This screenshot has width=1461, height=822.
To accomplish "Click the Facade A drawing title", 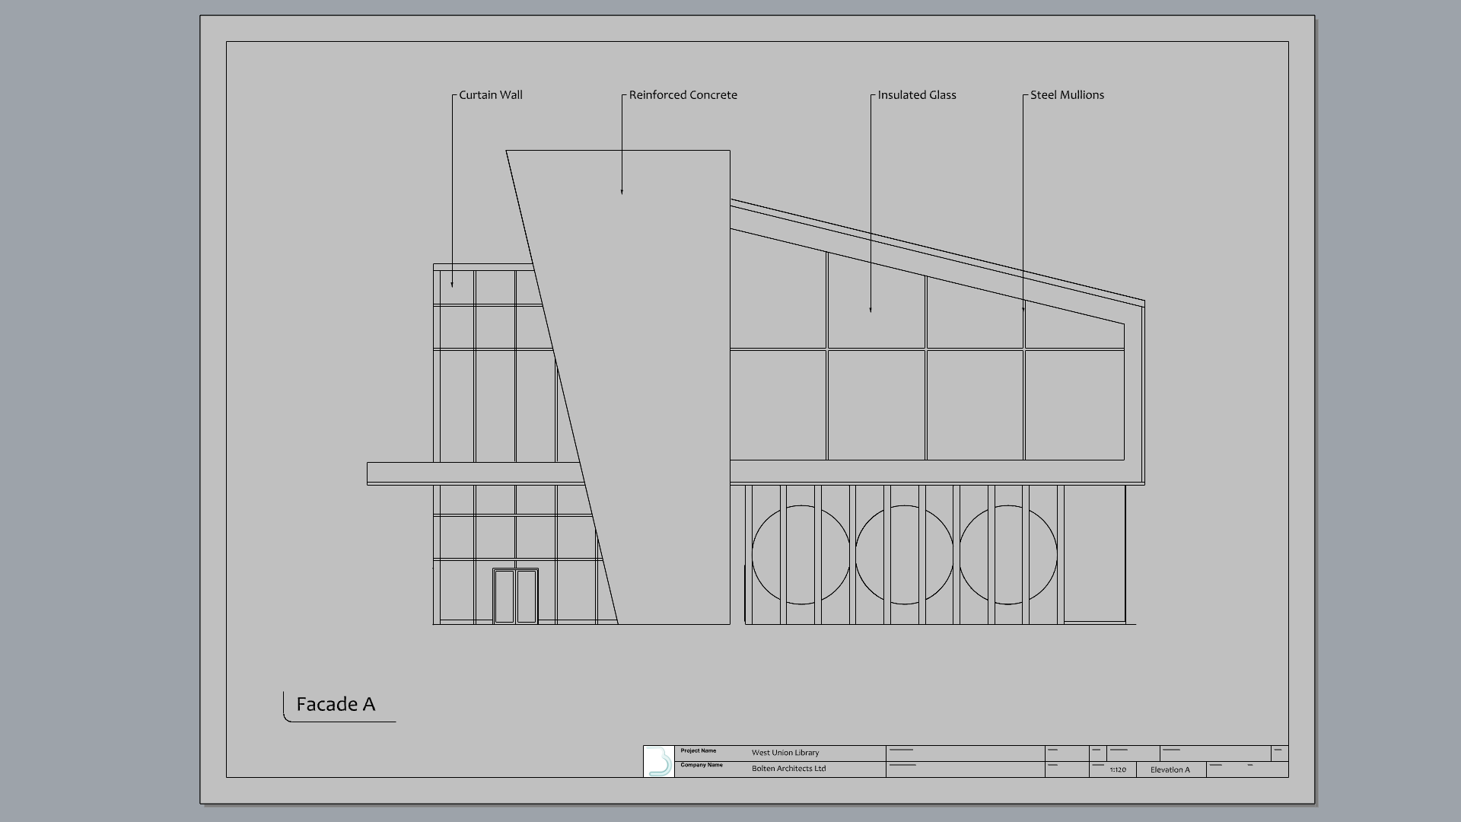I will point(336,704).
